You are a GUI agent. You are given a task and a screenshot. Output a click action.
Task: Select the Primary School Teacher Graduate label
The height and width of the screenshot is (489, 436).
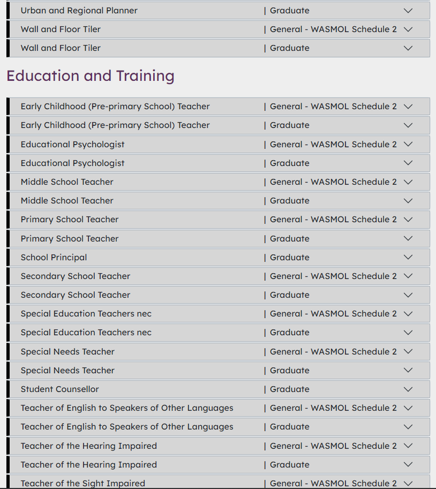pyautogui.click(x=289, y=239)
